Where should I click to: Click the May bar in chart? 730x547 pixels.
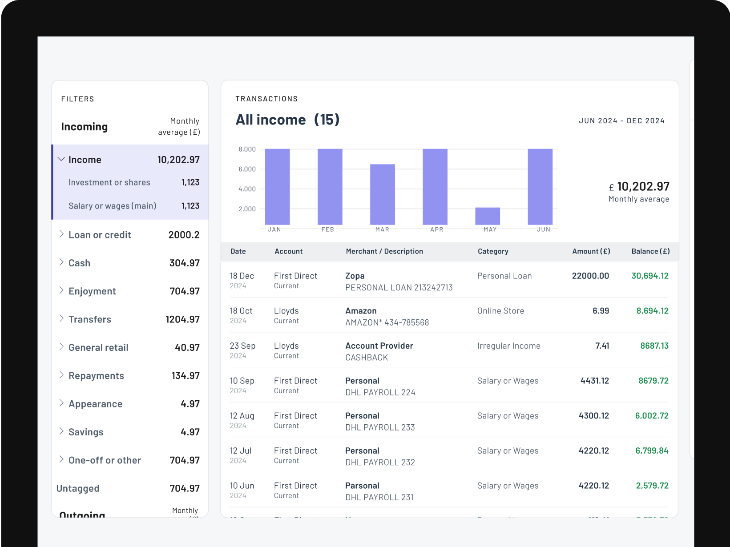488,216
